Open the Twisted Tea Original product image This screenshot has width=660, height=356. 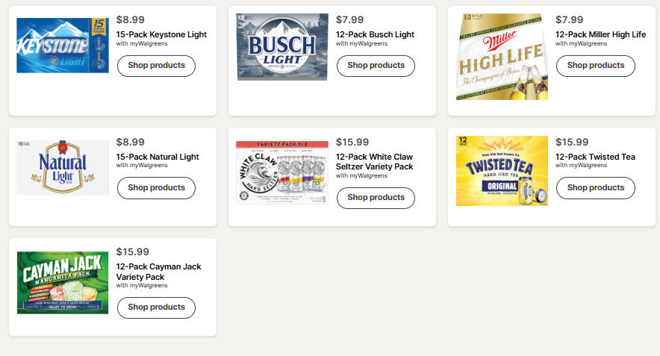(x=502, y=171)
